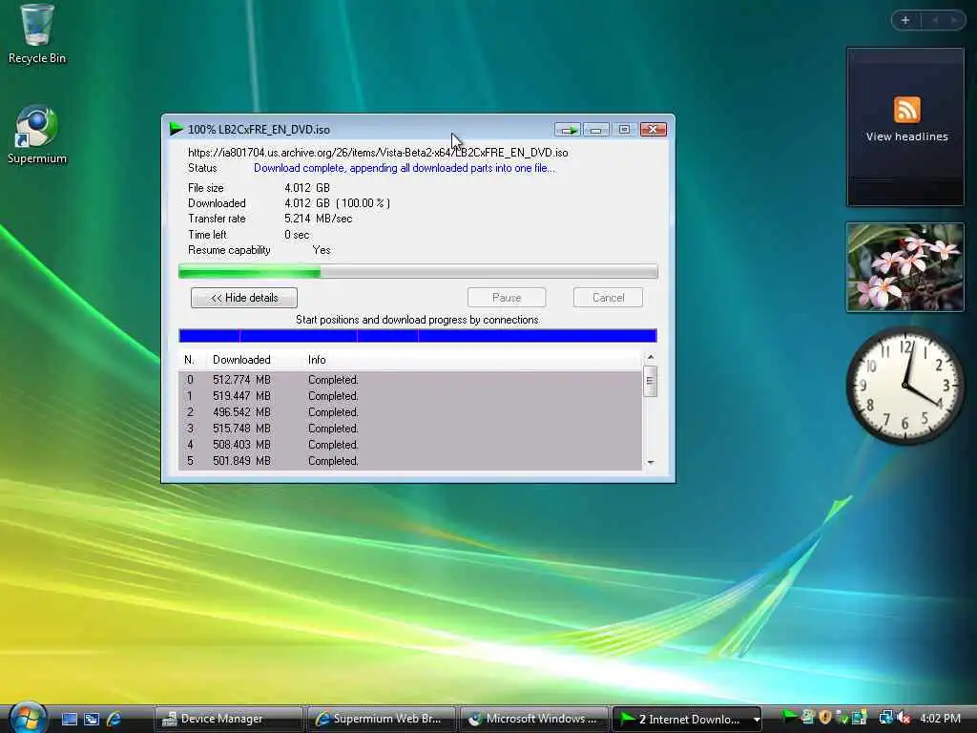Select connection row 0 with 512.774 MB
Viewport: 977px width, 733px height.
(x=410, y=380)
